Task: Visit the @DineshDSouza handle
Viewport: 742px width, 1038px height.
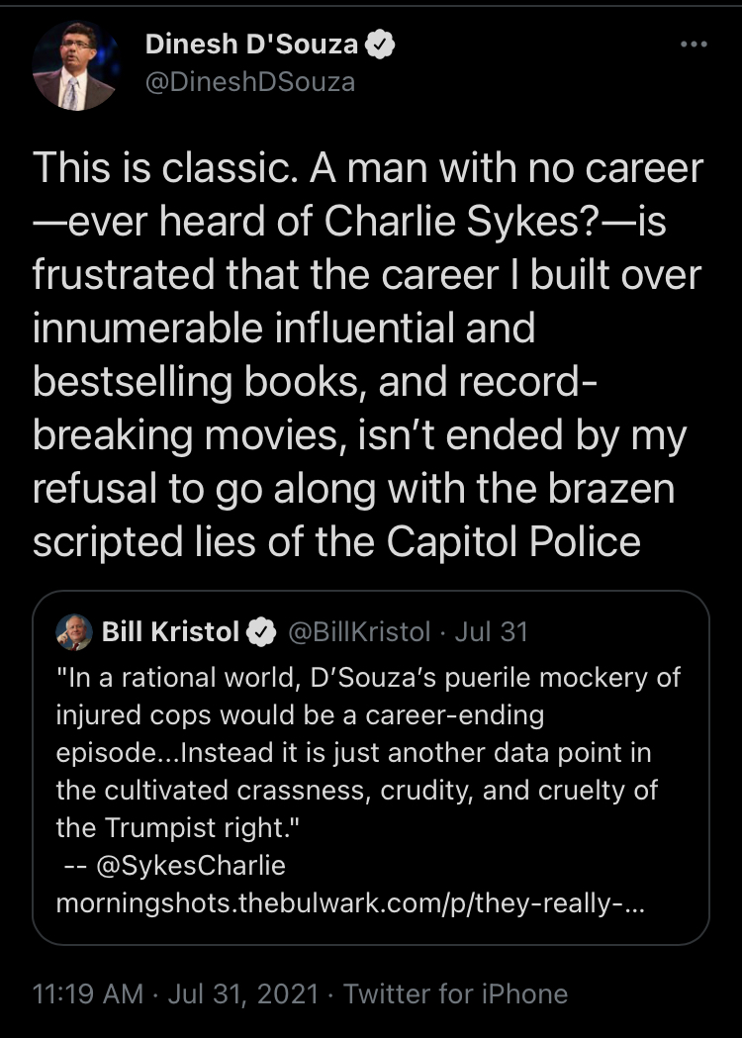Action: click(x=250, y=82)
